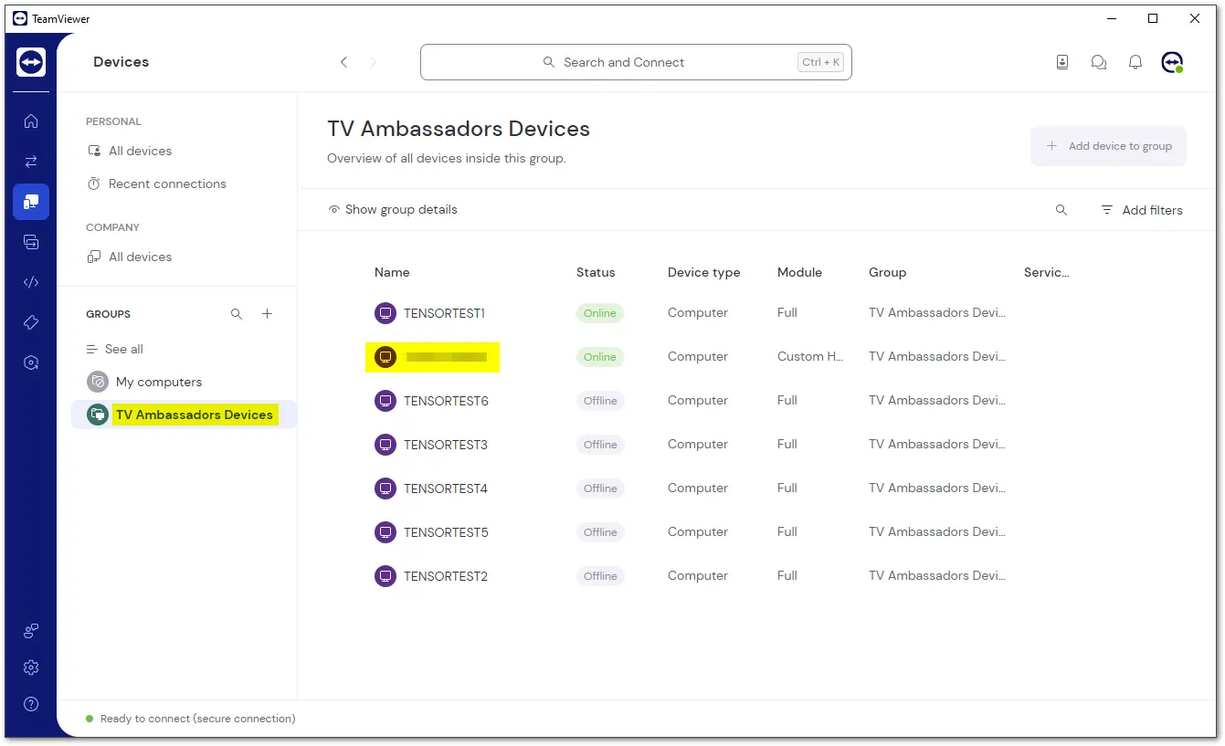Search the device list with the magnifier

click(1061, 210)
